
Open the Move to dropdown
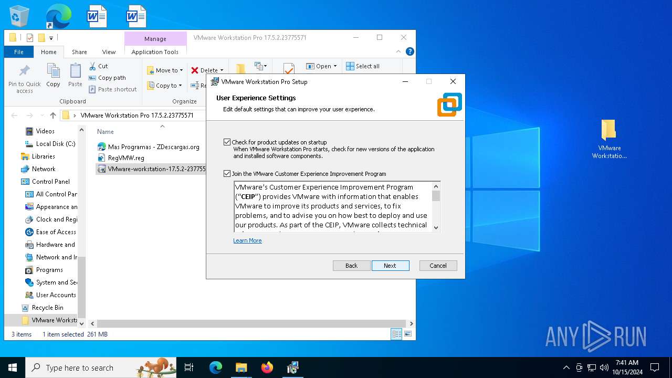click(165, 70)
